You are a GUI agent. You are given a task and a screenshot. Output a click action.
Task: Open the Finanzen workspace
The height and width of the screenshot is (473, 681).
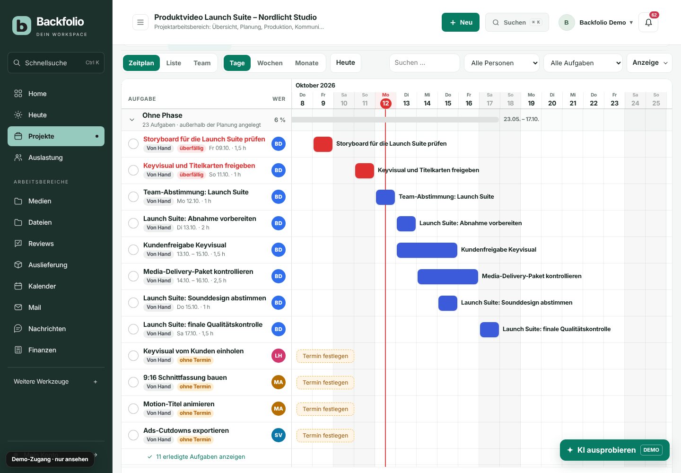56,350
